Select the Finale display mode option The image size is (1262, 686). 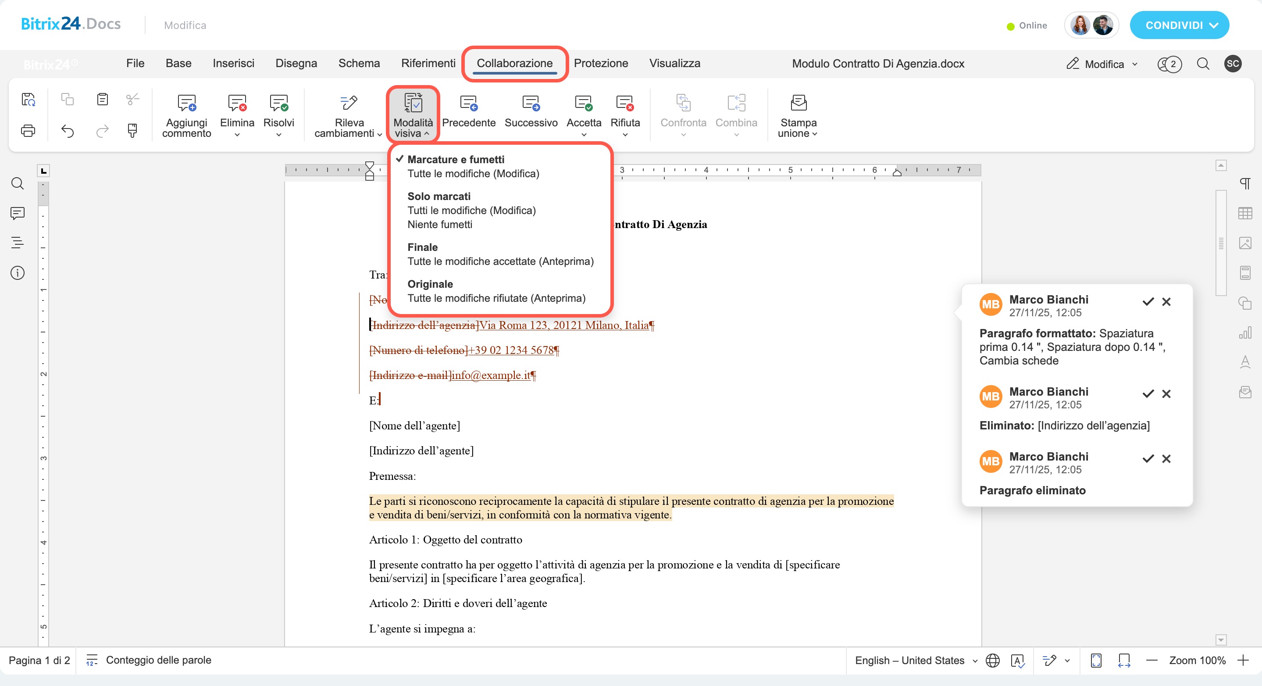pos(422,247)
